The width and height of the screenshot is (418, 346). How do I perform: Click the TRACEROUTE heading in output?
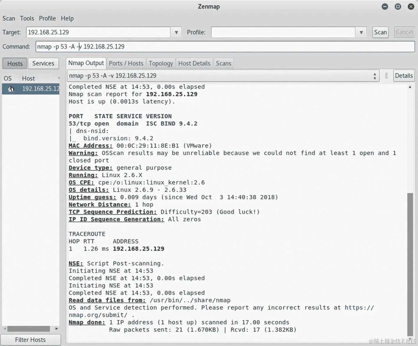87,234
